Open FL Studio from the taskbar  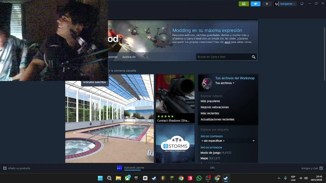(x=163, y=178)
